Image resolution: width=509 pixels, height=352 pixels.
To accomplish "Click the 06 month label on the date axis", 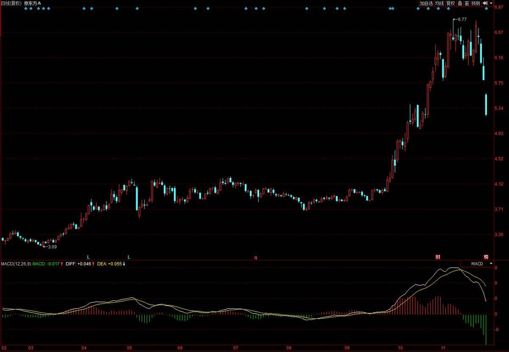I will pyautogui.click(x=180, y=348).
